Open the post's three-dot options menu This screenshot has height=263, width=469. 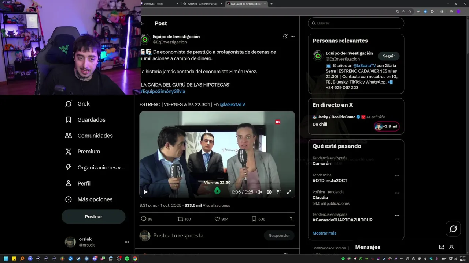pyautogui.click(x=292, y=37)
